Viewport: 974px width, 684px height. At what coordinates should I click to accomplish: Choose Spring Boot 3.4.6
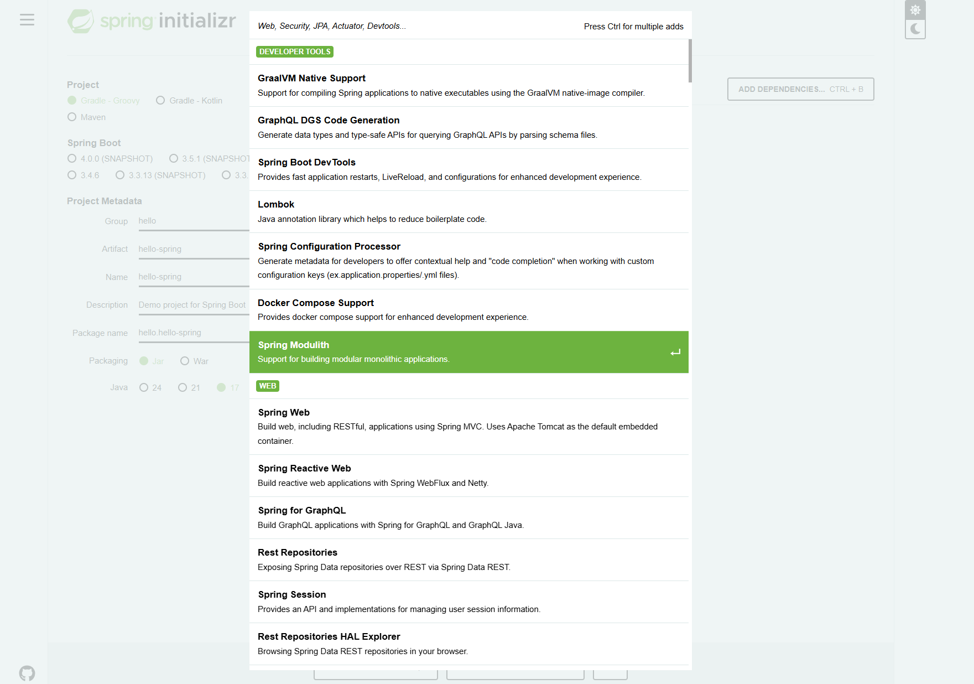tap(84, 175)
